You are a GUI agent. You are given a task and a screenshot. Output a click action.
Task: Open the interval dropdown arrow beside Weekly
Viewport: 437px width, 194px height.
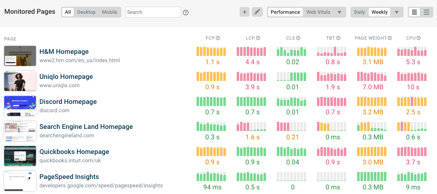coord(397,12)
